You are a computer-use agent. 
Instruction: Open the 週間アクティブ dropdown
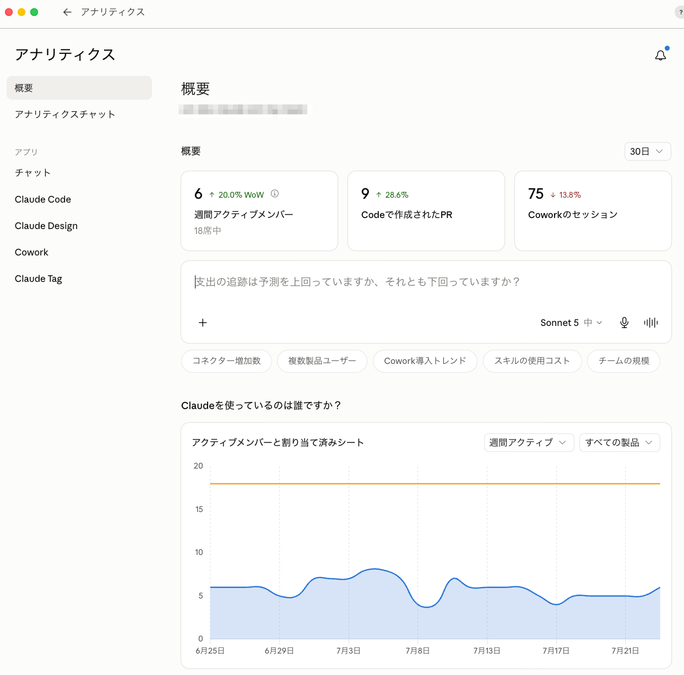click(529, 443)
